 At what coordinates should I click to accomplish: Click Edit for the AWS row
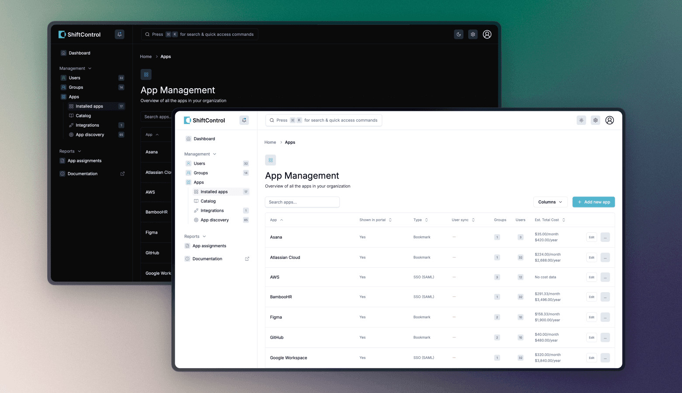point(592,277)
